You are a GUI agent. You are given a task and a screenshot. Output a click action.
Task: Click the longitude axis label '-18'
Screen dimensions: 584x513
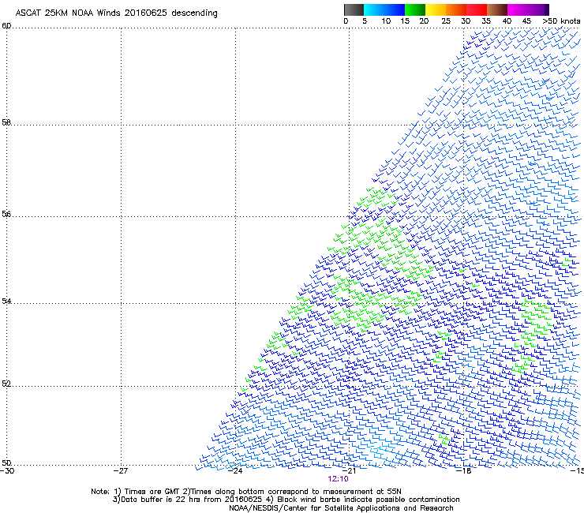(x=464, y=471)
